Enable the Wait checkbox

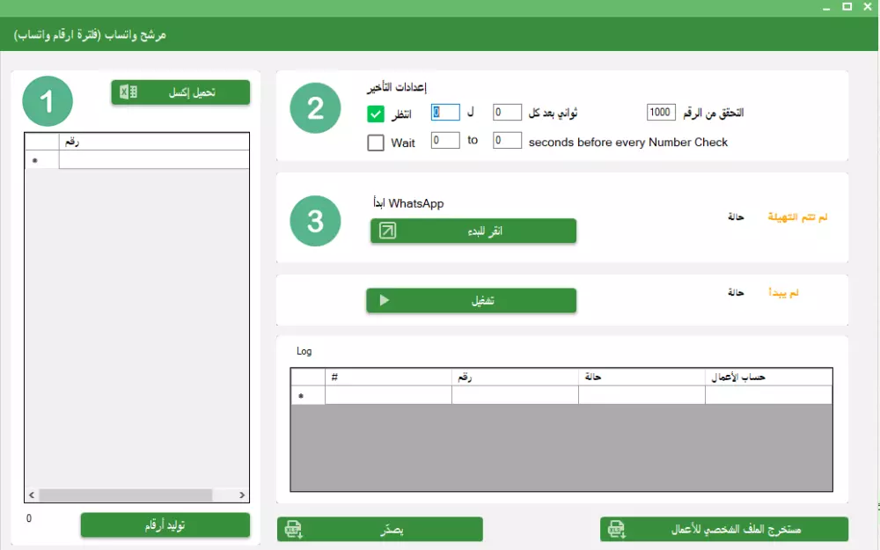click(x=376, y=143)
